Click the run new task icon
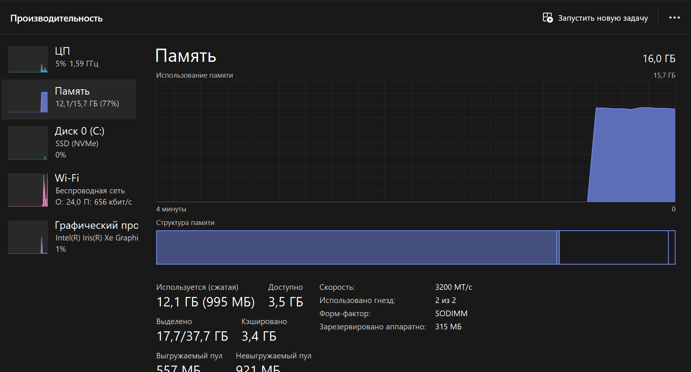691x372 pixels. coord(547,18)
